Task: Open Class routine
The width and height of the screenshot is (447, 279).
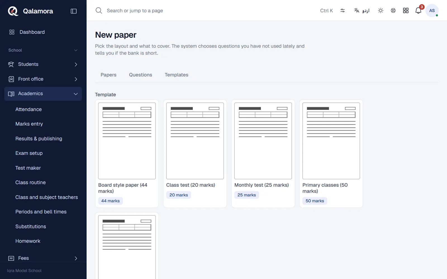Action: coord(30,182)
